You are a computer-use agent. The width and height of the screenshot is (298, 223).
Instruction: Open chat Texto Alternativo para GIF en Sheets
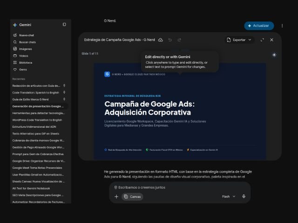pyautogui.click(x=36, y=133)
